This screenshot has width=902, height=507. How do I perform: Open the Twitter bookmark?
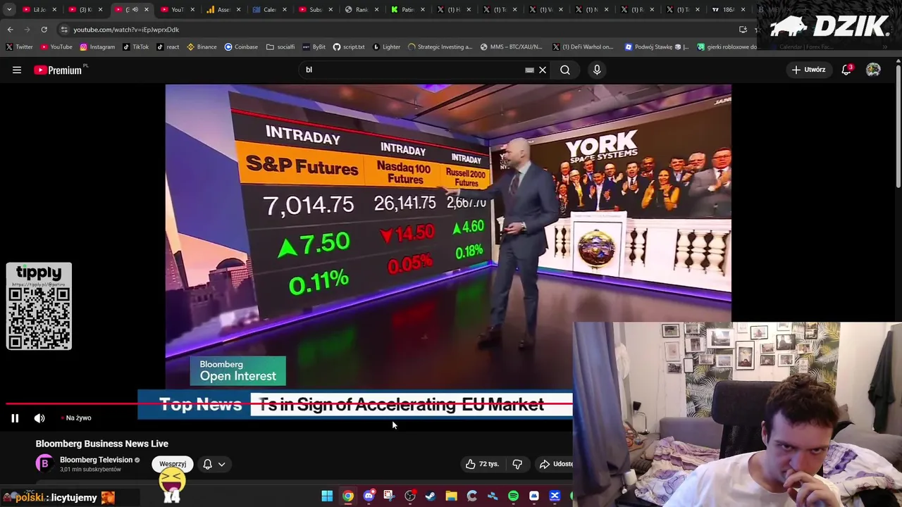20,47
